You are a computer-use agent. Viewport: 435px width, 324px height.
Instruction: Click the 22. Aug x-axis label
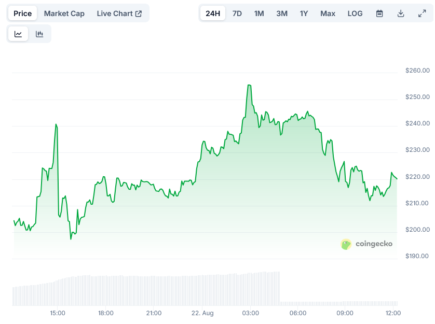(x=202, y=313)
